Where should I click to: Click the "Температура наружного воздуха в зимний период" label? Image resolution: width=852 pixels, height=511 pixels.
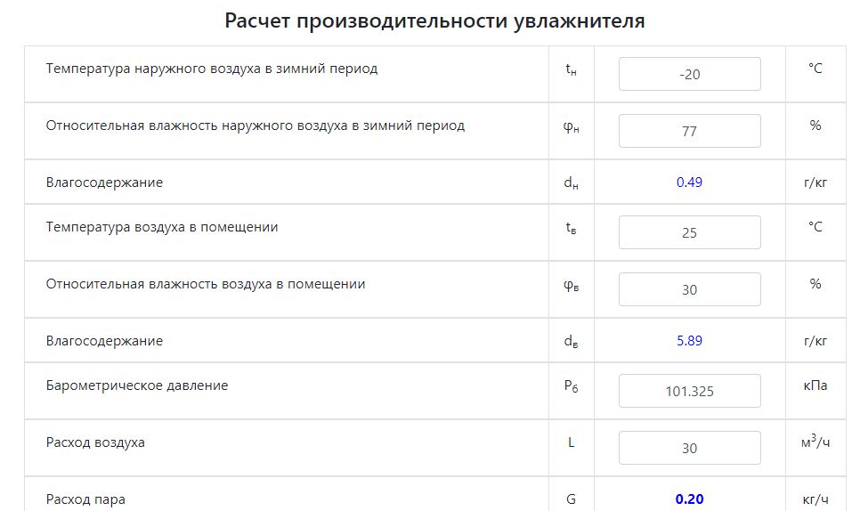(212, 69)
